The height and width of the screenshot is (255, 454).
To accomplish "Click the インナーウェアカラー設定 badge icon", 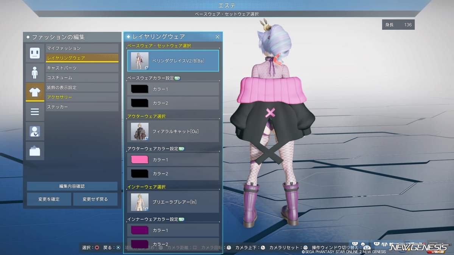I will point(181,219).
